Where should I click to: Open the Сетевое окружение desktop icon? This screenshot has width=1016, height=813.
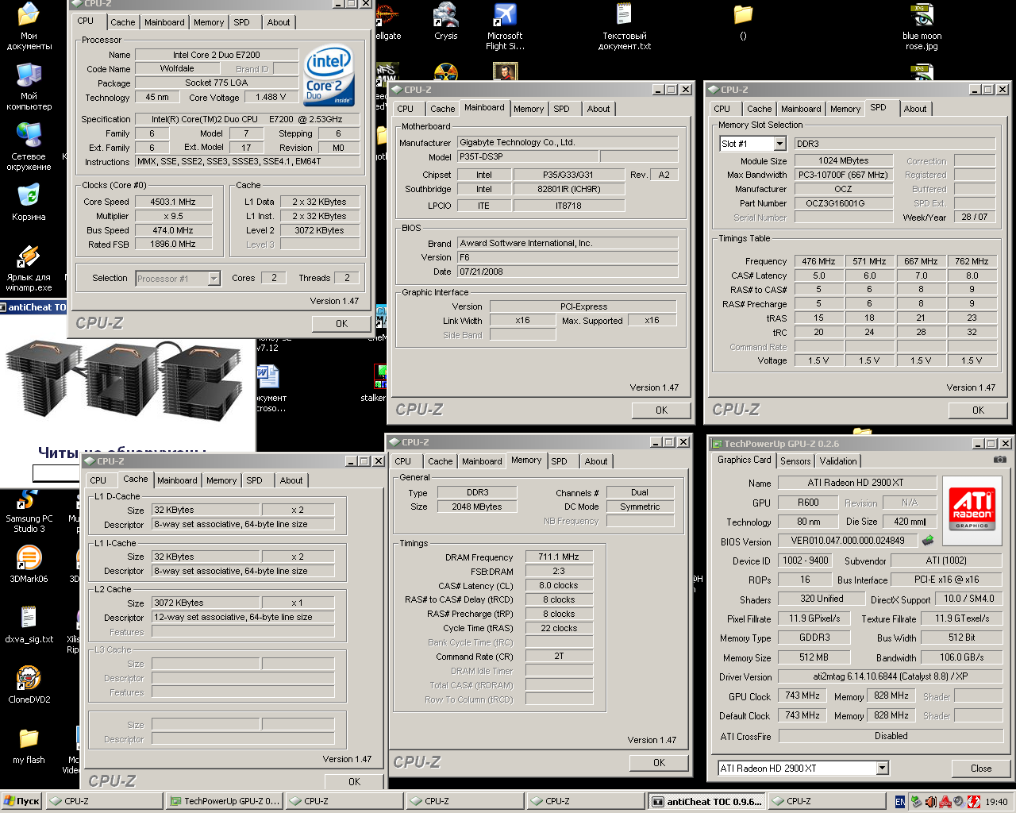(x=29, y=147)
